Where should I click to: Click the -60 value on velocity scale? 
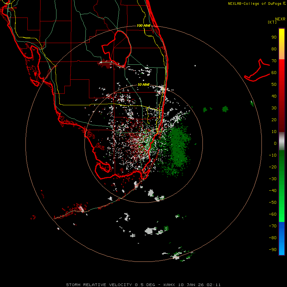[273, 214]
